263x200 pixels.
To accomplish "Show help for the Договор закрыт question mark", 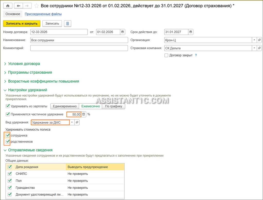I will pos(196,55).
